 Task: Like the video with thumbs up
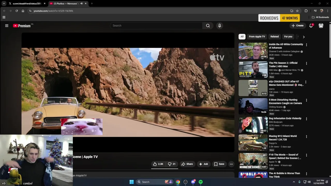tap(158, 164)
